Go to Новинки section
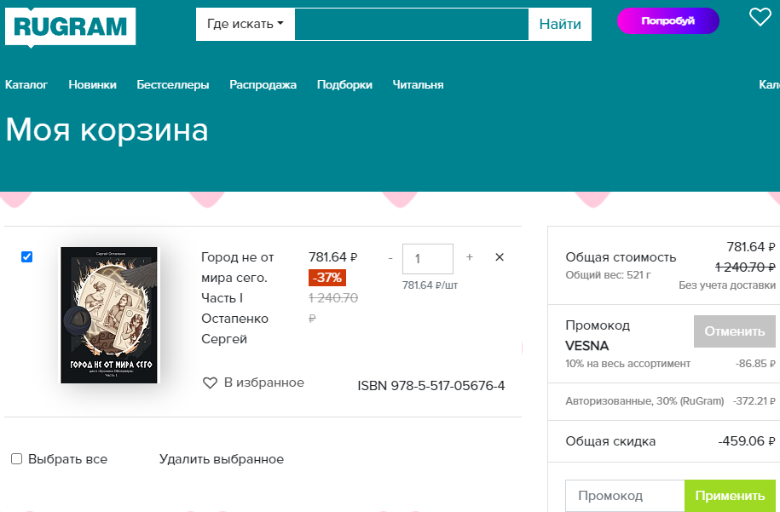The image size is (780, 512). (93, 84)
